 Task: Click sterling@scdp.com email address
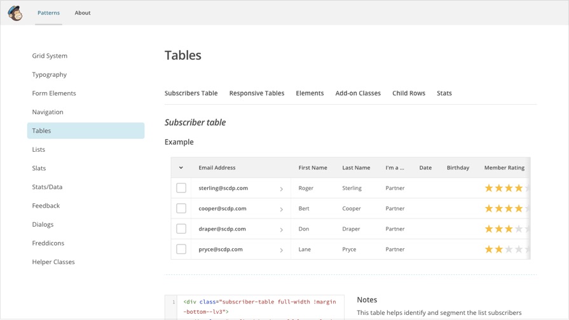223,188
